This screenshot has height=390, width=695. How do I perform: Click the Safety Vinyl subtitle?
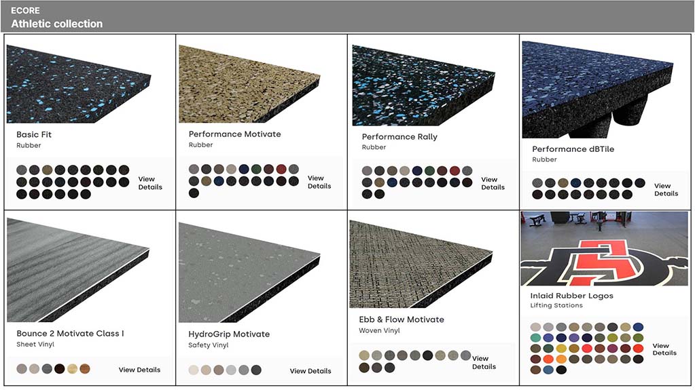[x=209, y=345]
